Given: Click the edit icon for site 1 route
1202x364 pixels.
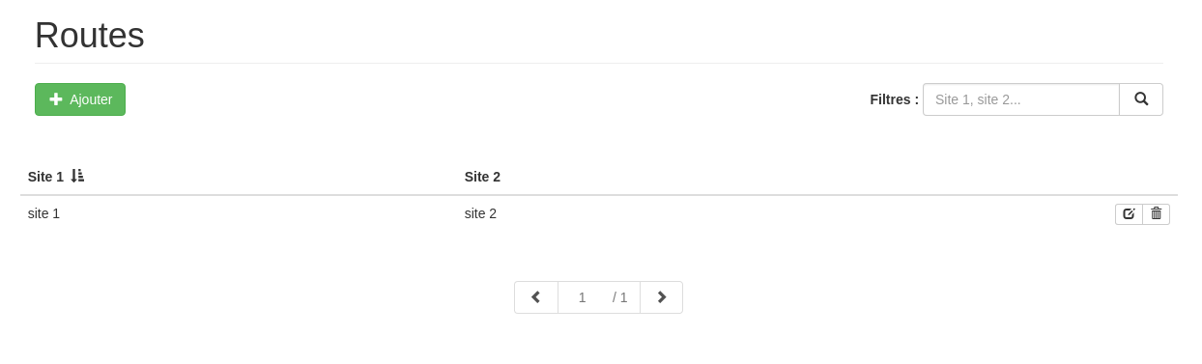Looking at the screenshot, I should tap(1129, 213).
